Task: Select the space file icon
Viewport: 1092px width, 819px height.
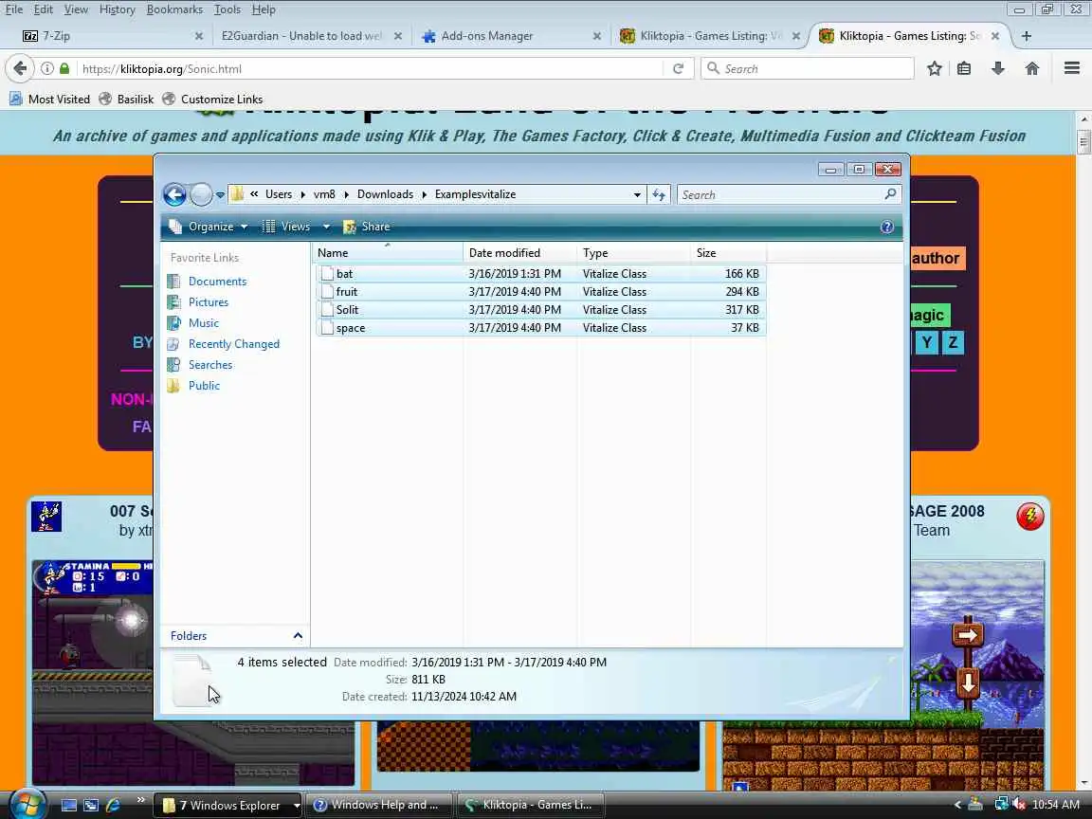Action: [327, 328]
